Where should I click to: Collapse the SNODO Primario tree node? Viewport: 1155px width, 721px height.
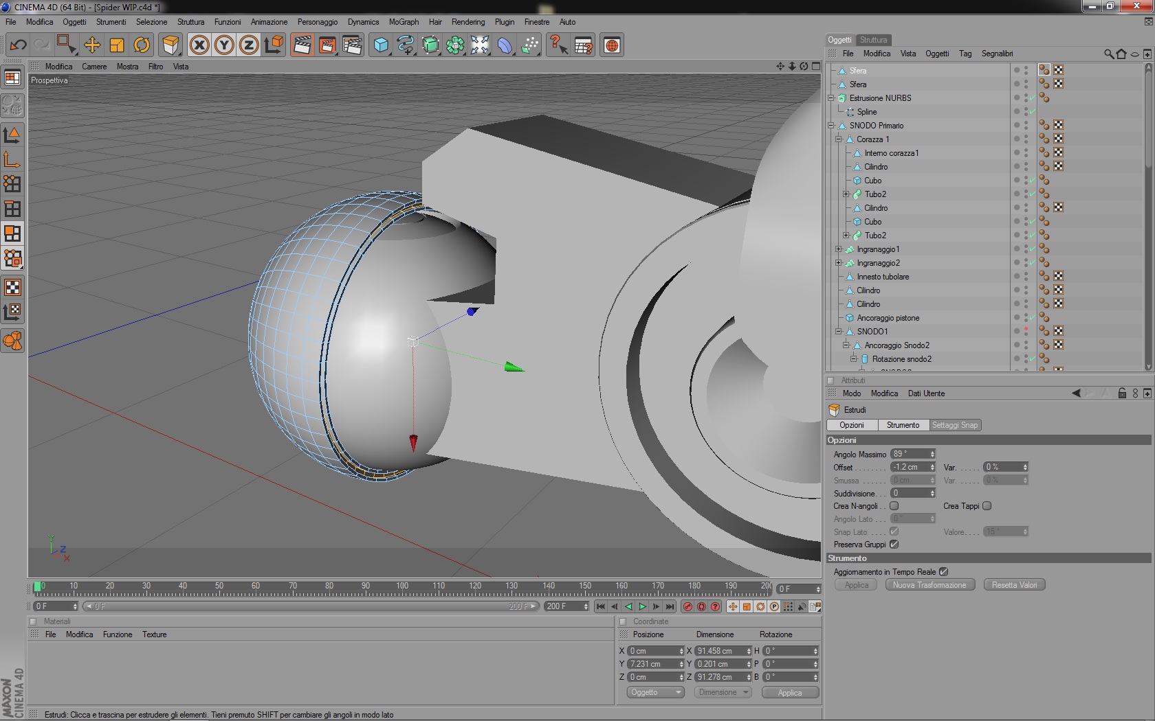tap(831, 126)
